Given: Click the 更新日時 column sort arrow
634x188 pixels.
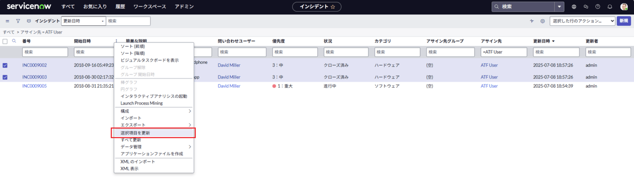Looking at the screenshot, I should 553,41.
